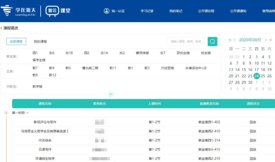The image size is (275, 162).
Task: Go to next month in calendar
Action: pos(266,40)
